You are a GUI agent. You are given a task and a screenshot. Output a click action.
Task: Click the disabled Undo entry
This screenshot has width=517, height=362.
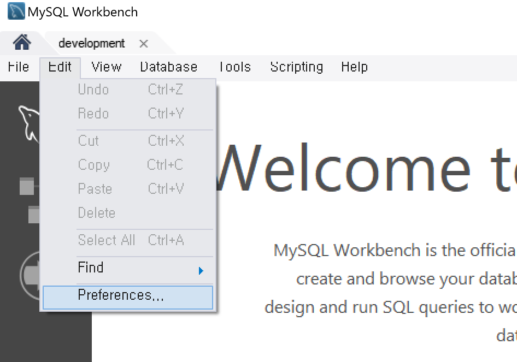(128, 90)
